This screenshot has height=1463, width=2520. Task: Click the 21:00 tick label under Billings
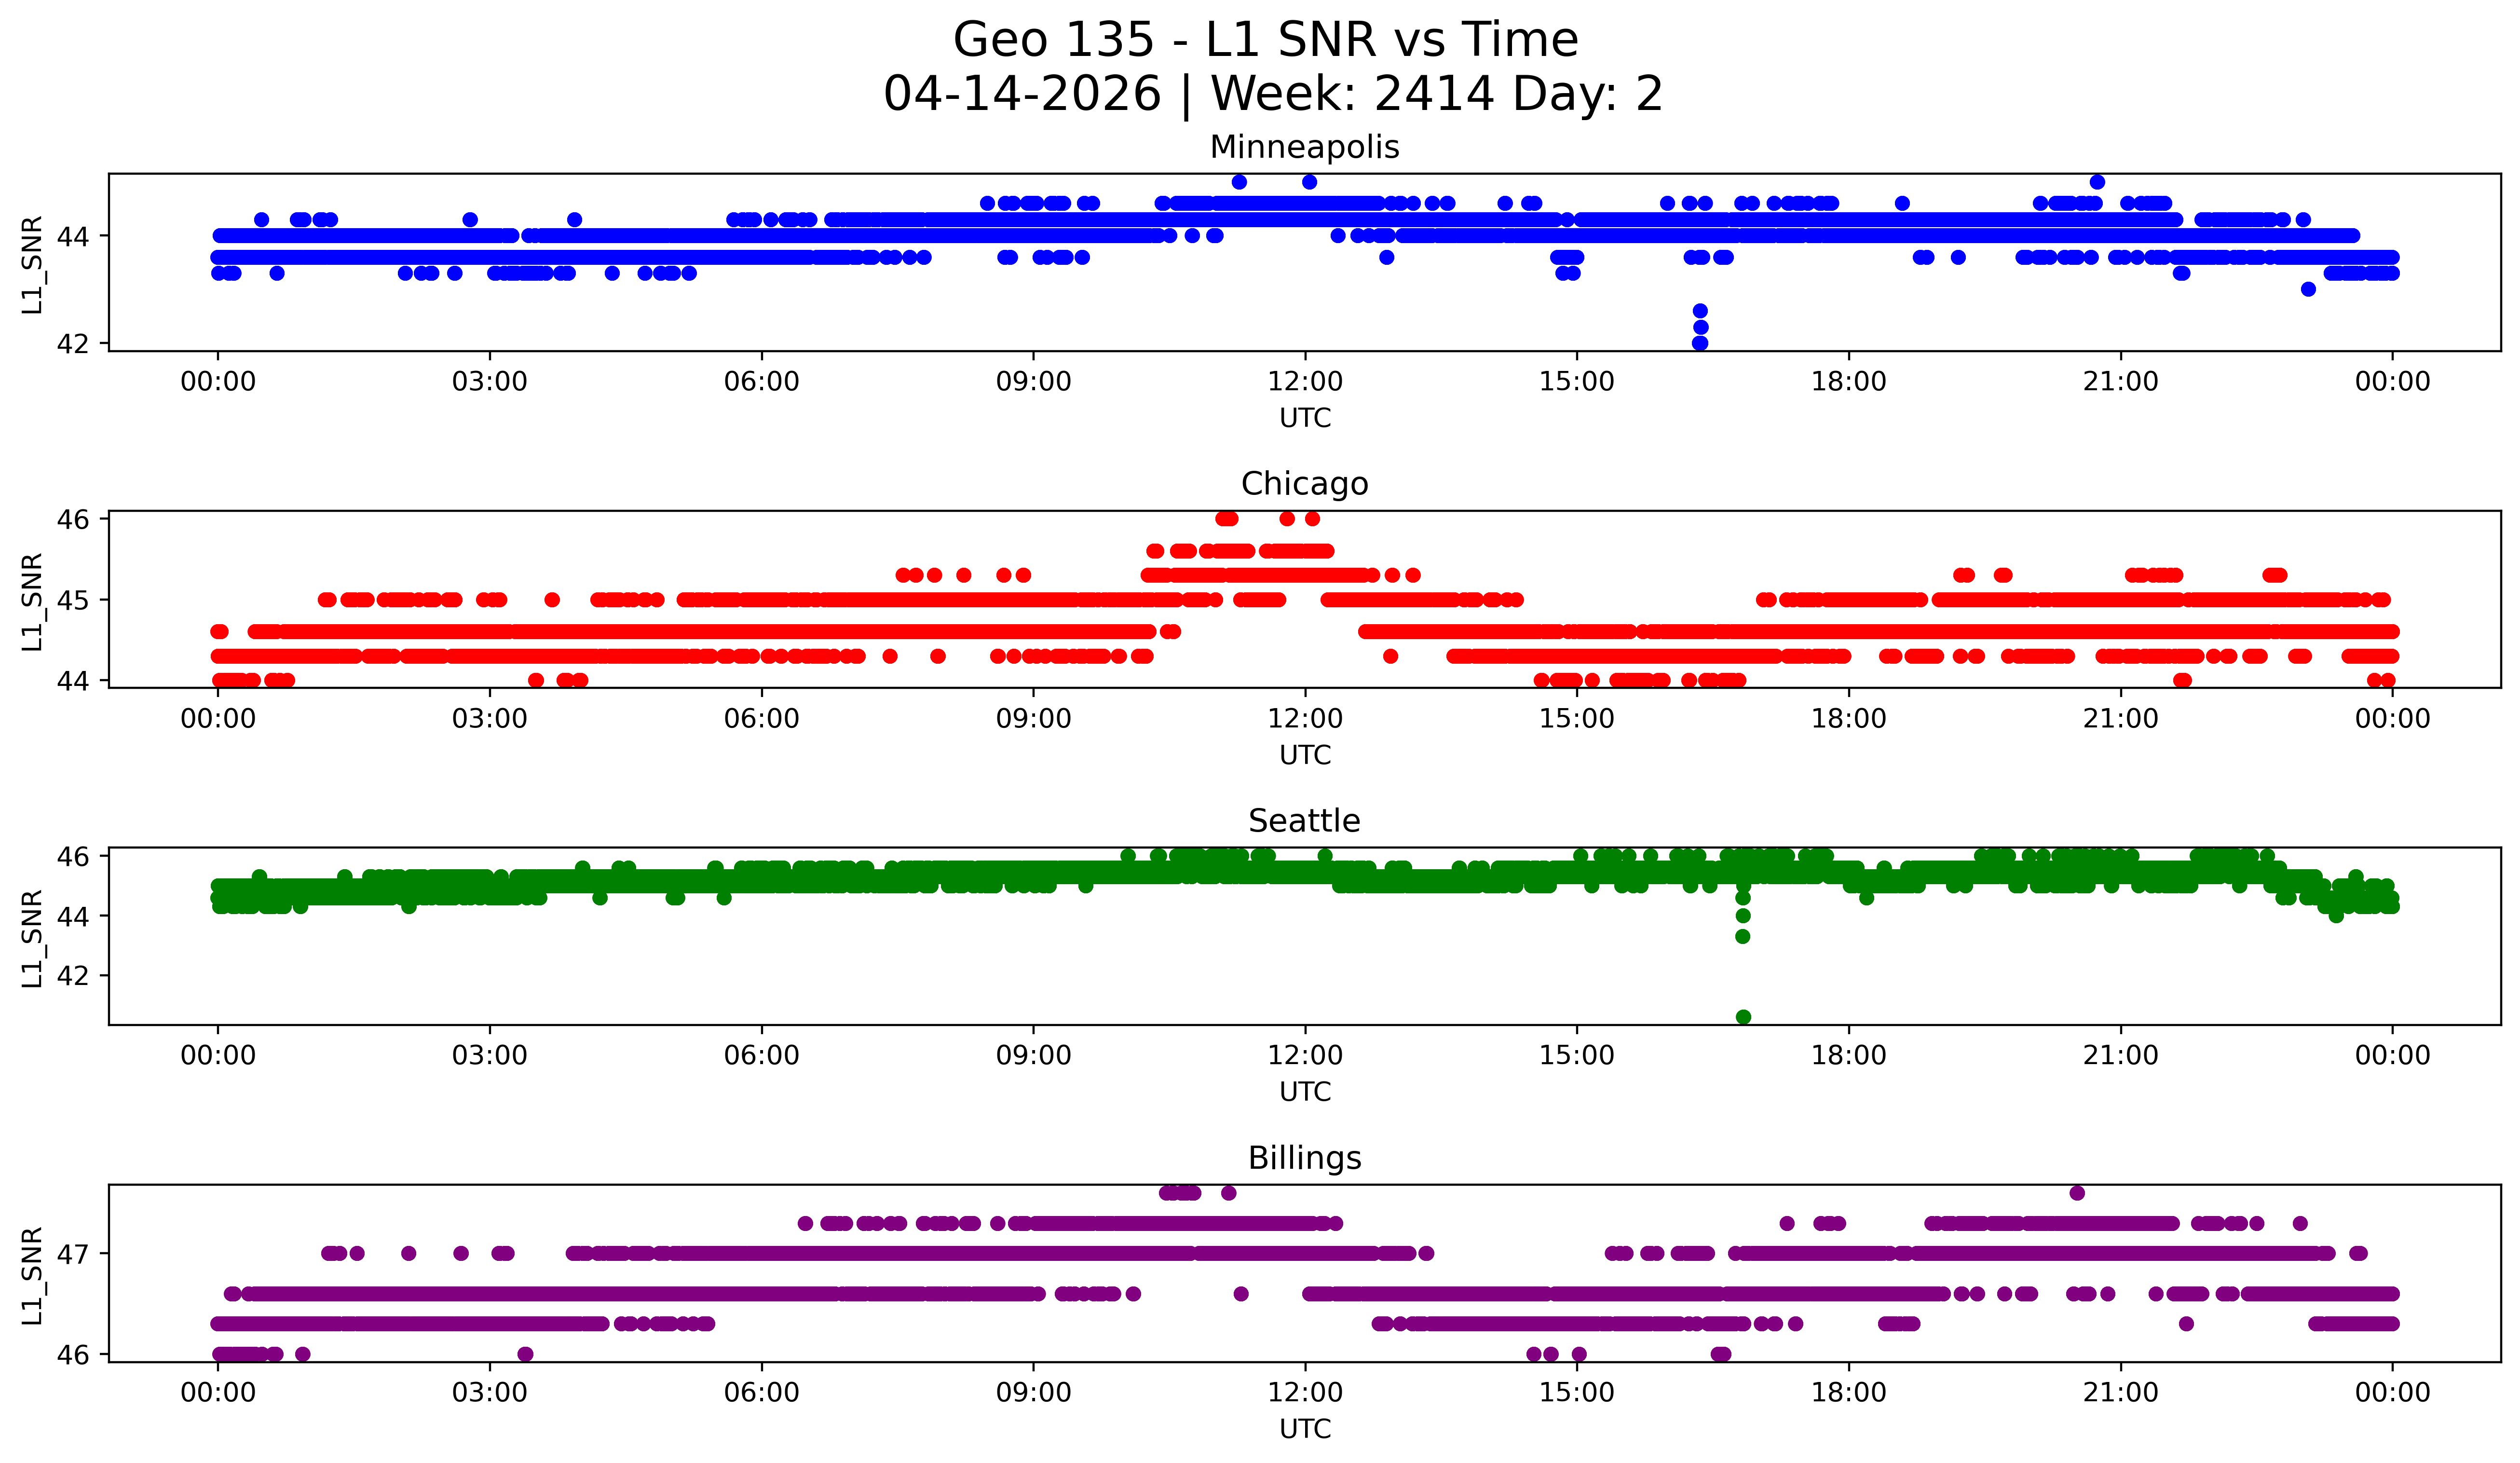click(2120, 1393)
